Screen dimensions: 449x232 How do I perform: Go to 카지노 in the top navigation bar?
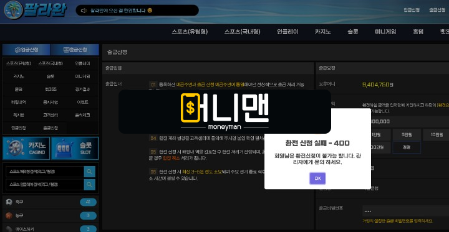323,32
